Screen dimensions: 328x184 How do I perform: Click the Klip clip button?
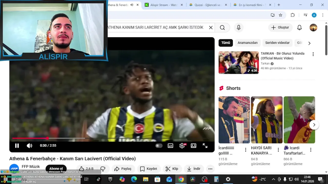point(172,169)
